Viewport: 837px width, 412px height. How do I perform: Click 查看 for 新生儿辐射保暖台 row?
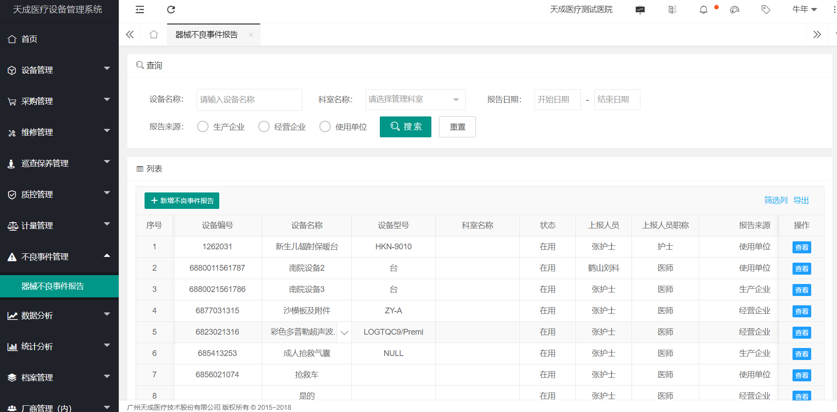(x=802, y=247)
